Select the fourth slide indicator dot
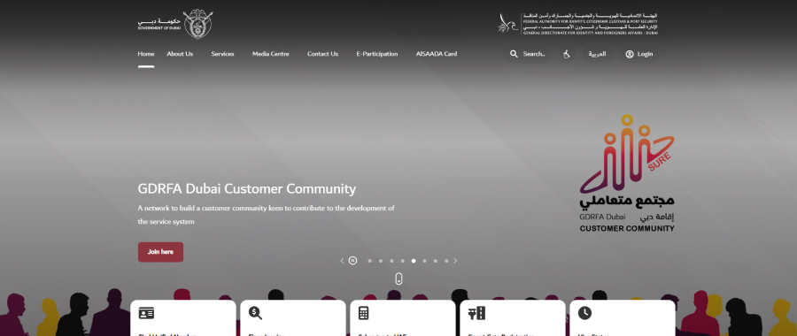Screen dimensions: 797x336 point(403,261)
